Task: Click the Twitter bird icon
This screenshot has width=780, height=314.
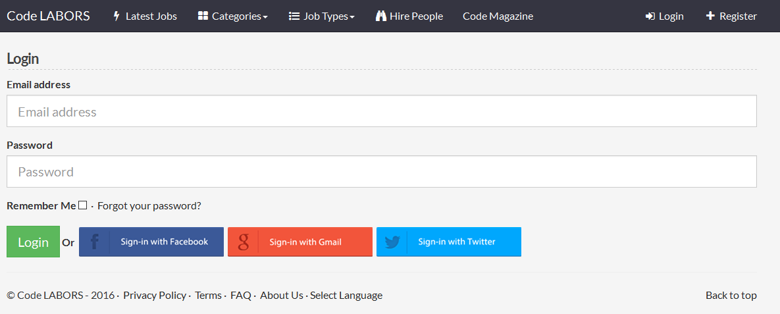Action: (392, 242)
